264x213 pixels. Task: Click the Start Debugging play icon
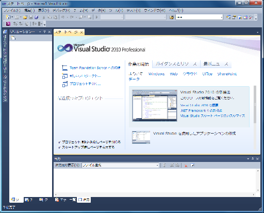[96, 17]
